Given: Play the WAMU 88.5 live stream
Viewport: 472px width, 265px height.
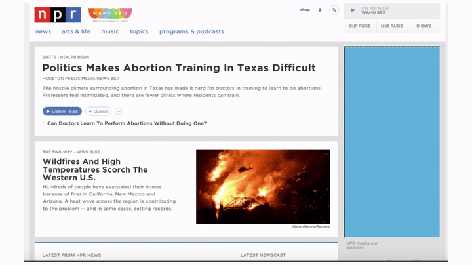Looking at the screenshot, I should 353,10.
